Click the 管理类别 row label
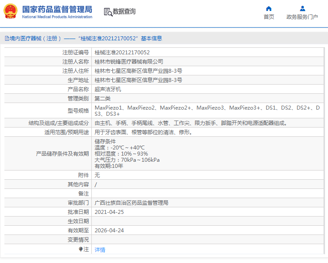 click(78, 98)
